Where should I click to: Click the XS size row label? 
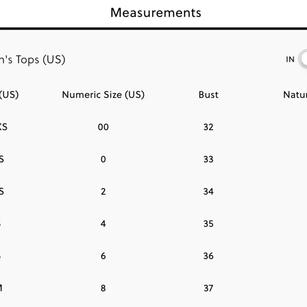3,127
